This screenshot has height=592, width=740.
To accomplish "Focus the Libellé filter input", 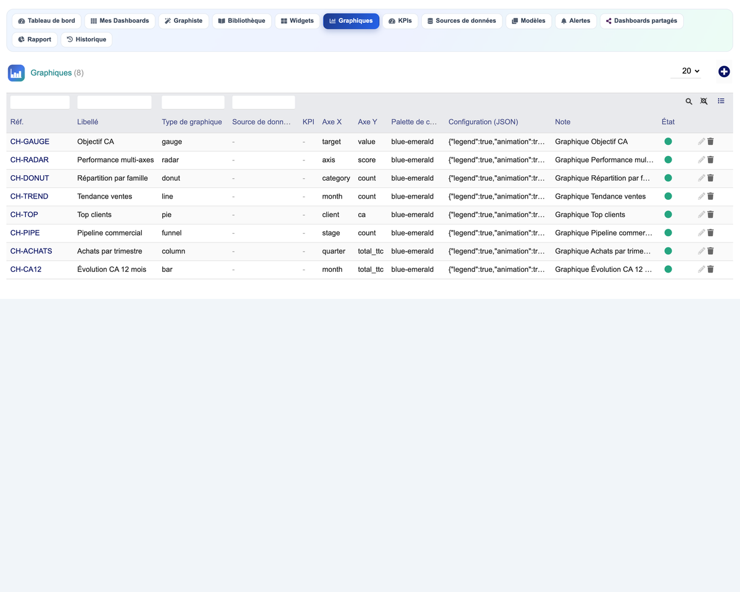I will (114, 102).
